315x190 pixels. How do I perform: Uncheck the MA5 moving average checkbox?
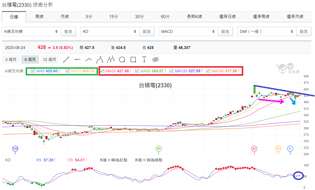pos(33,71)
